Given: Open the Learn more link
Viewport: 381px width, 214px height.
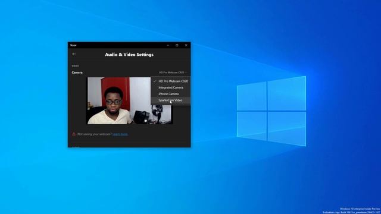Looking at the screenshot, I should coord(120,134).
